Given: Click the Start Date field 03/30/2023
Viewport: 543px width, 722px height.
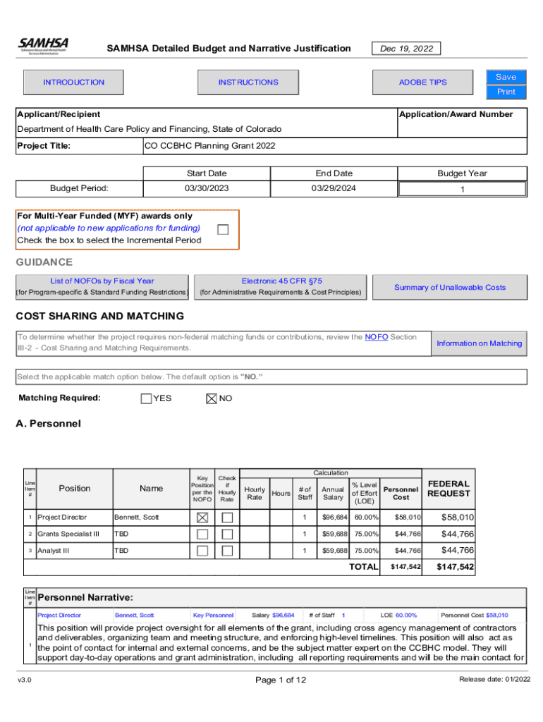Looking at the screenshot, I should [x=207, y=188].
